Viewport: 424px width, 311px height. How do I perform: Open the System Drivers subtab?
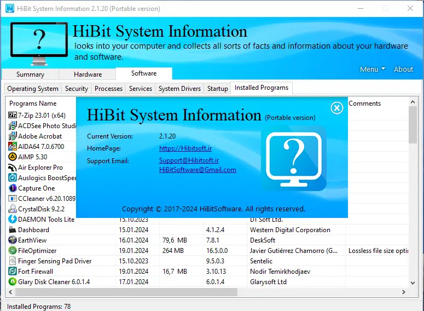point(179,89)
